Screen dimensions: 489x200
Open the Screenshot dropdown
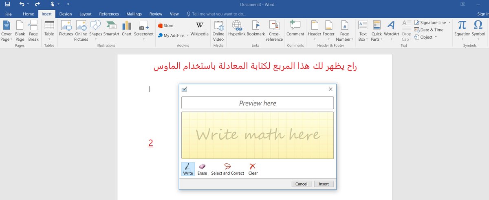click(144, 31)
